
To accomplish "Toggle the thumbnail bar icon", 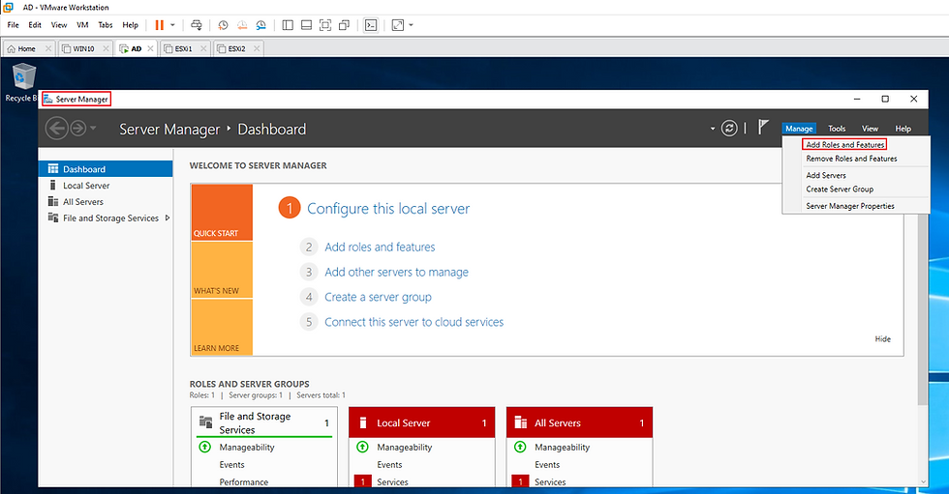I will (x=306, y=25).
